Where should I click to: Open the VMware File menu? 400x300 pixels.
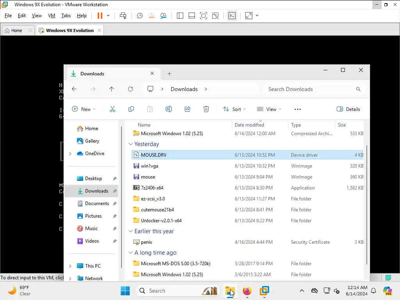click(8, 16)
